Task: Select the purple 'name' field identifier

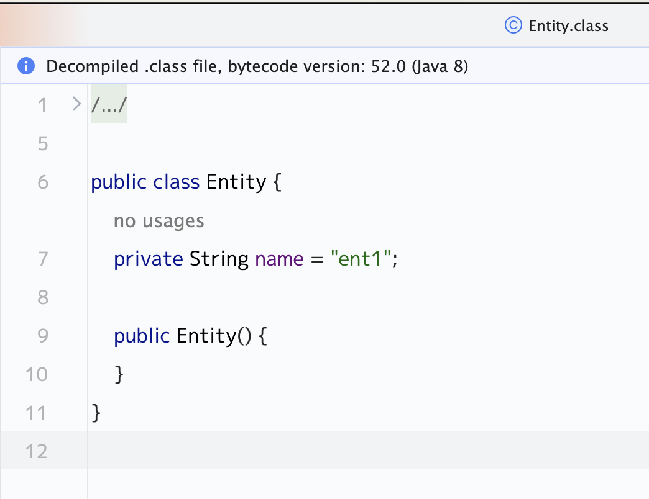Action: (x=279, y=259)
